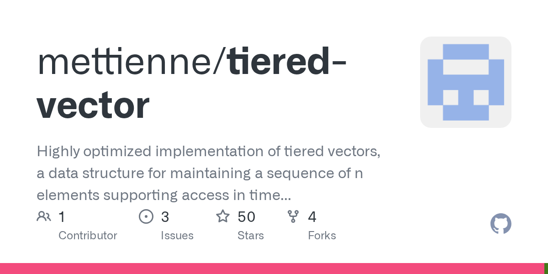
Task: Click the Forks branch icon
Action: pyautogui.click(x=293, y=216)
